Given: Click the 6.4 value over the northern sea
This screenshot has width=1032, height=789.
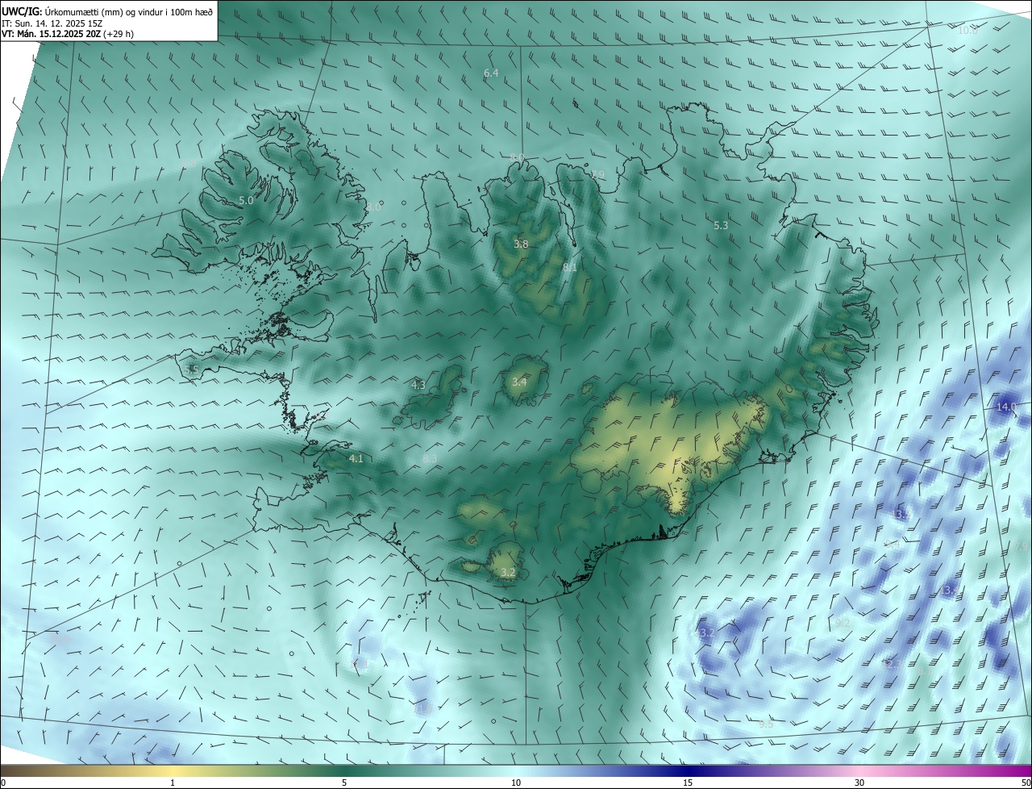Looking at the screenshot, I should (491, 73).
